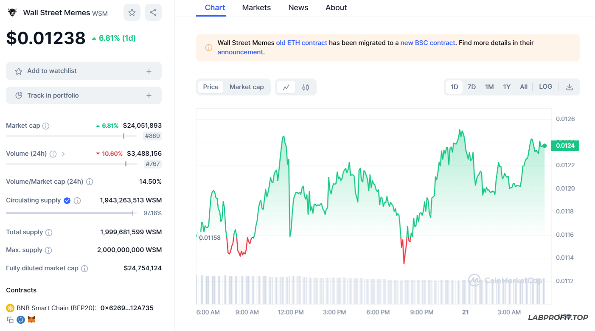This screenshot has width=595, height=331.
Task: Expand Track in portfolio plus button
Action: click(x=149, y=95)
